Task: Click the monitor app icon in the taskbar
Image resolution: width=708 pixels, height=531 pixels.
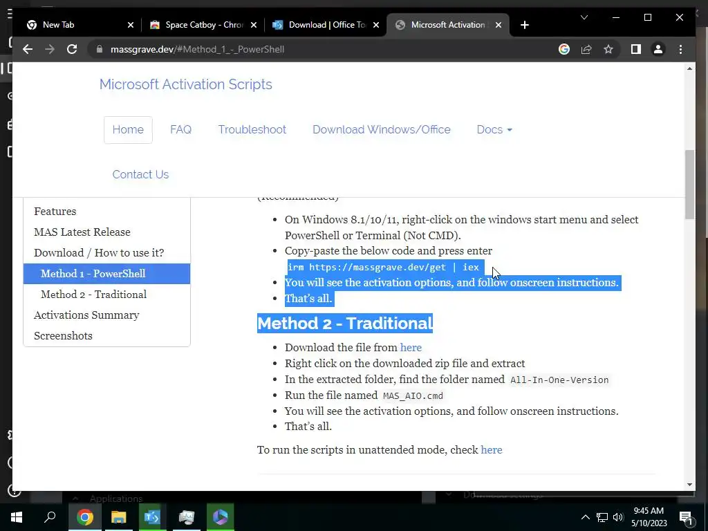Action: pos(186,517)
